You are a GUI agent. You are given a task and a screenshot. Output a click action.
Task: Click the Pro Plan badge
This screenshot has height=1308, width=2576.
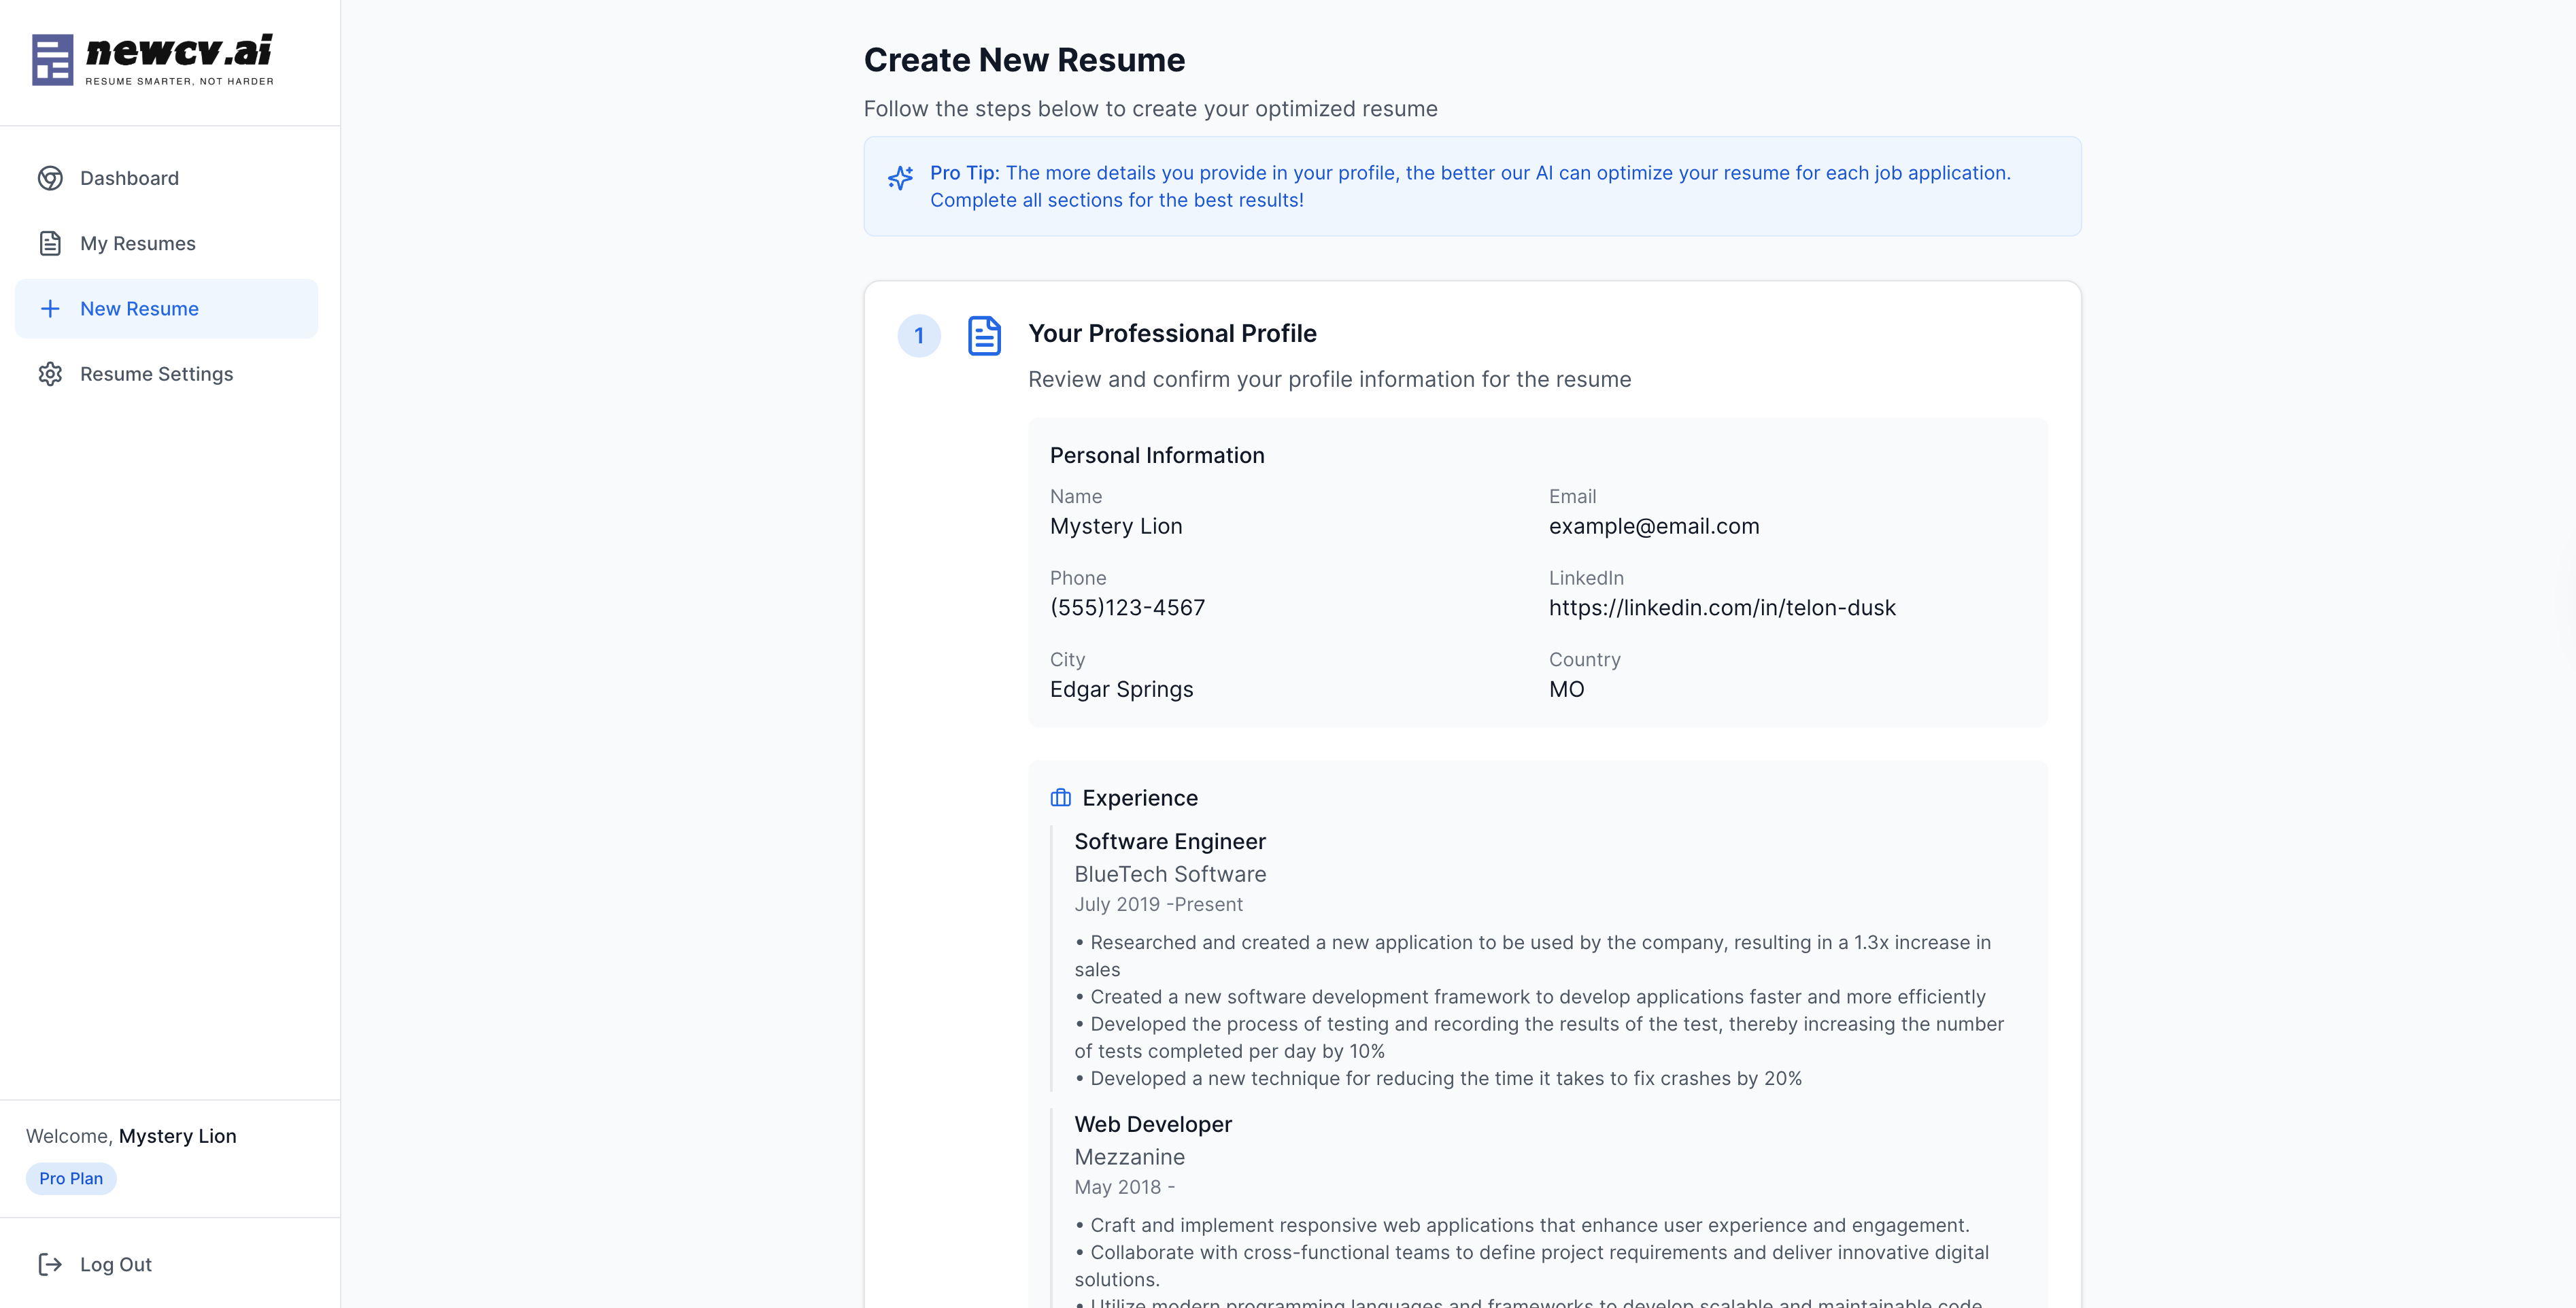[x=71, y=1178]
